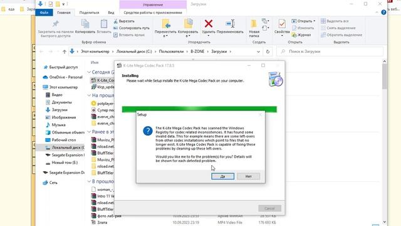Open the Файл menu tab
Screen dimensions: 401x226
[x=44, y=13]
